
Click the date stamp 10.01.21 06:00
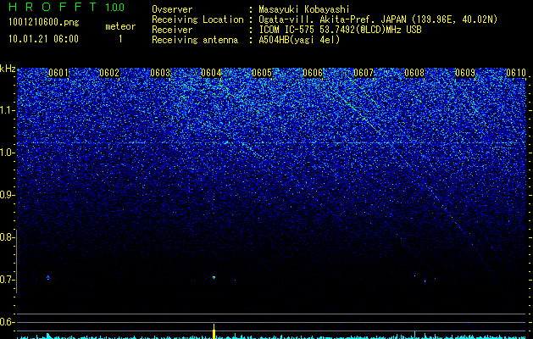[x=43, y=39]
